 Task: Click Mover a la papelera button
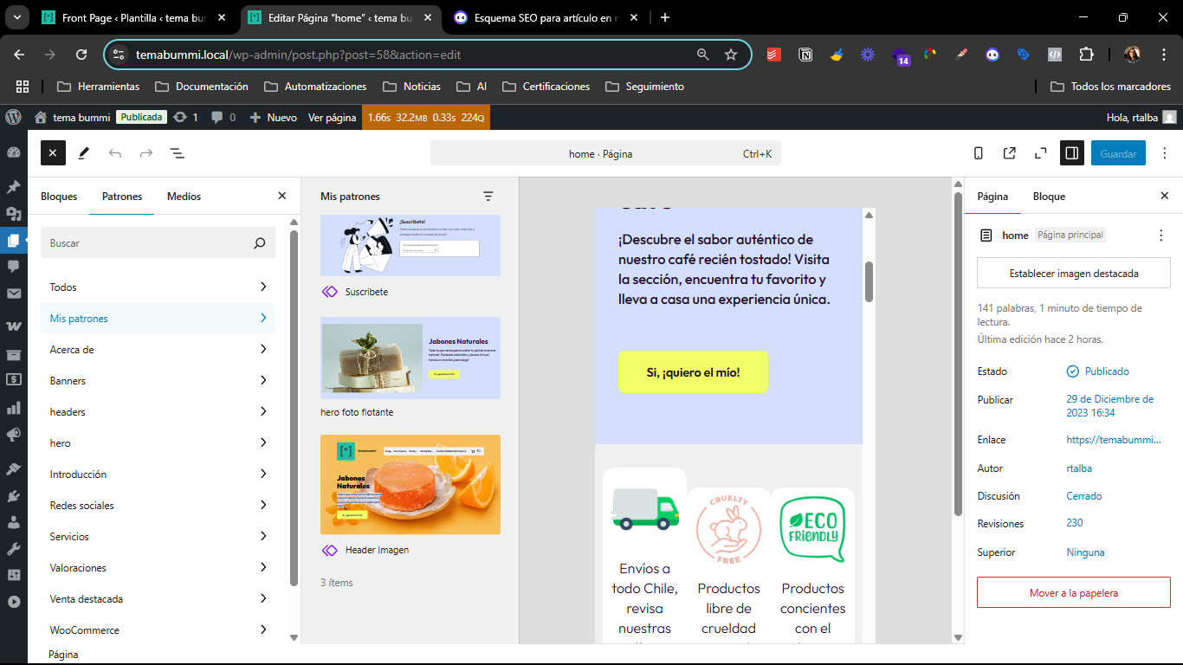point(1073,593)
